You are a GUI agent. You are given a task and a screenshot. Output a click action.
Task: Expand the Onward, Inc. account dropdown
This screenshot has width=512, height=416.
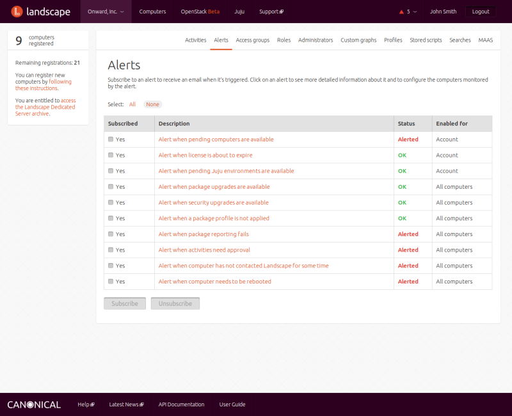click(106, 12)
